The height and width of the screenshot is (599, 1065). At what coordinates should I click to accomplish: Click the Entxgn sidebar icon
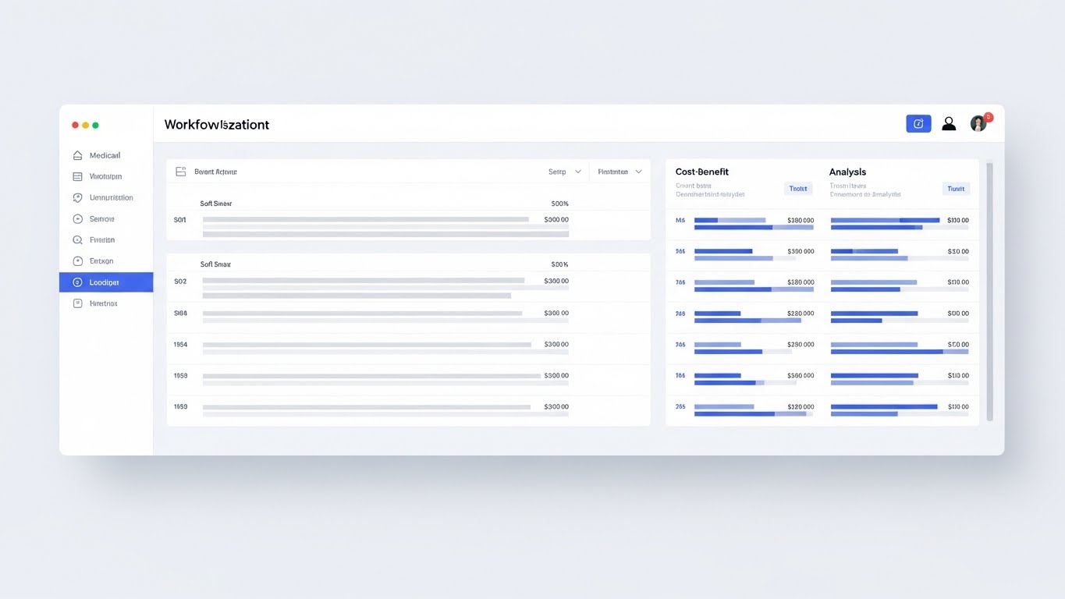(x=76, y=261)
